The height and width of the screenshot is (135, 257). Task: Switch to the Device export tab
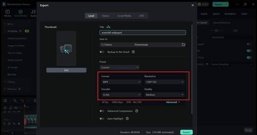coord(106,16)
